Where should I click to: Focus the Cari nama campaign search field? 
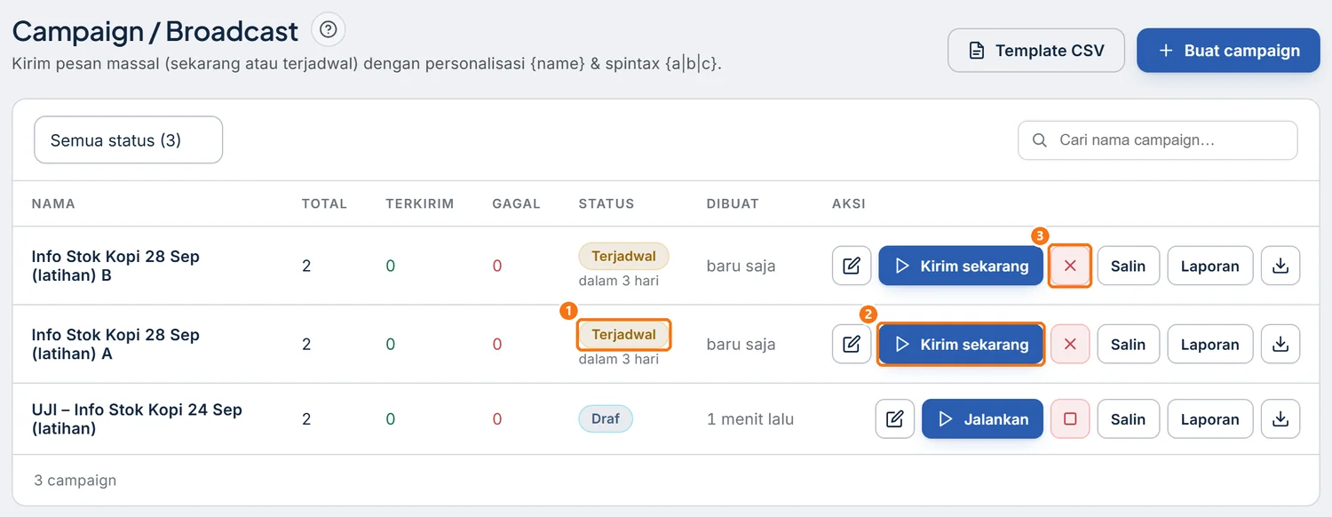click(x=1158, y=140)
